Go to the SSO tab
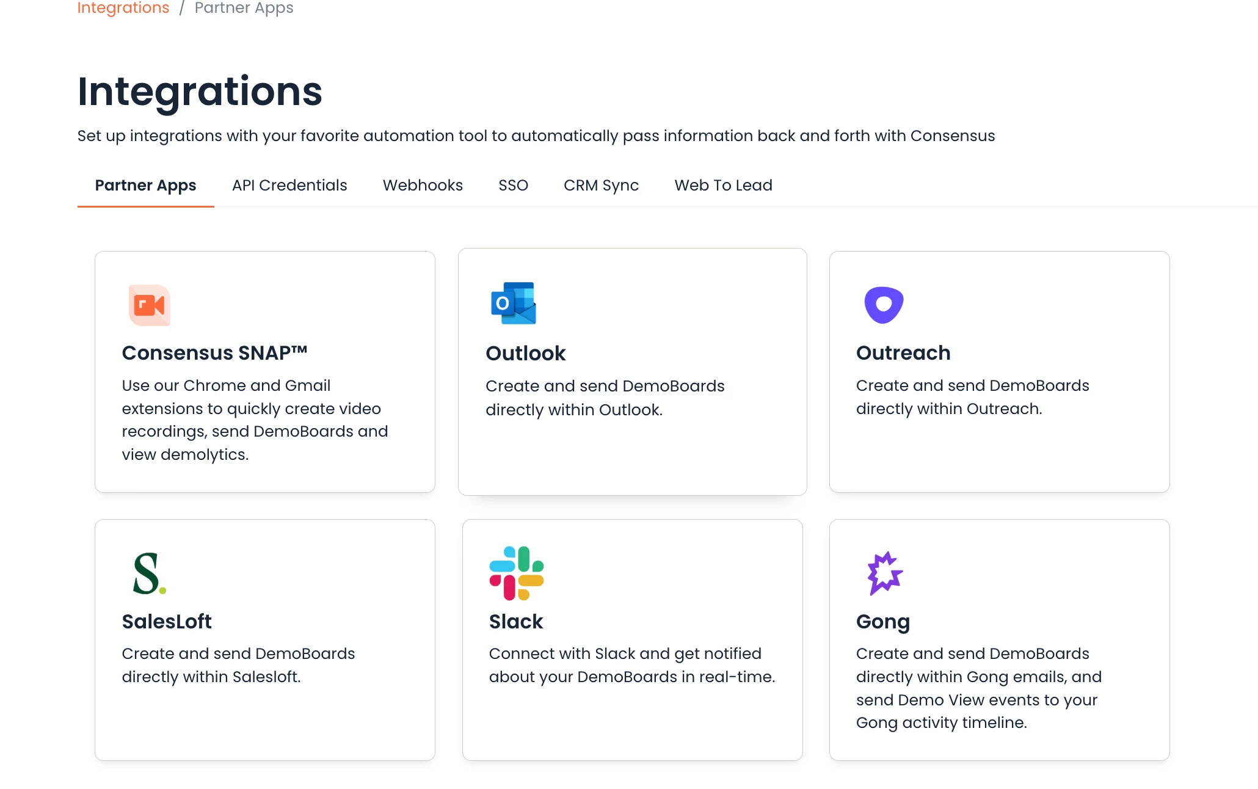The height and width of the screenshot is (789, 1258). click(x=513, y=185)
